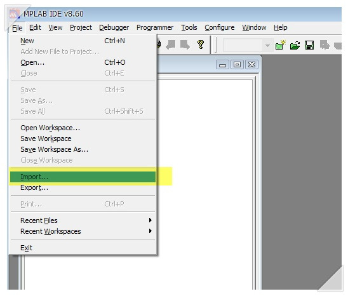348x296 pixels.
Task: Select Export... in the File menu
Action: click(x=83, y=187)
